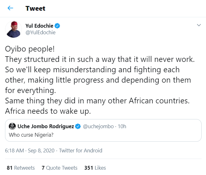Click Yul Edochie's verified badge

click(x=58, y=26)
